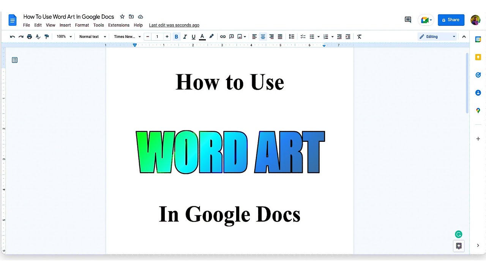This screenshot has width=486, height=273.
Task: Open the Insert menu
Action: 65,25
